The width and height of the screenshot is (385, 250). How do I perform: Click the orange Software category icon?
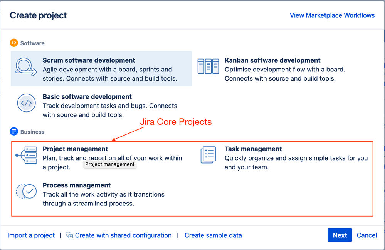click(14, 43)
